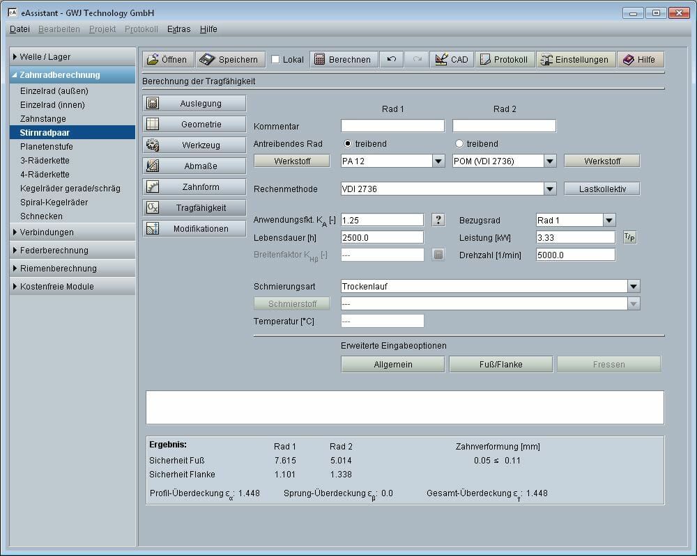Open the Lastkollektiv settings
Image resolution: width=697 pixels, height=556 pixels.
[601, 188]
